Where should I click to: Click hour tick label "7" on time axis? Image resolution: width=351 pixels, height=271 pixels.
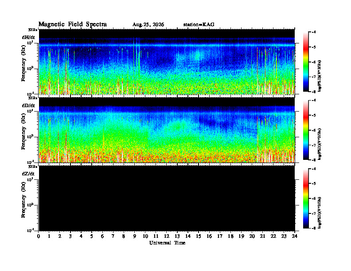[113, 236]
